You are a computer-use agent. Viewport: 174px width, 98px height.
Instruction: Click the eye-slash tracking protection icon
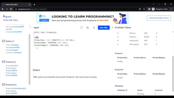140,9
